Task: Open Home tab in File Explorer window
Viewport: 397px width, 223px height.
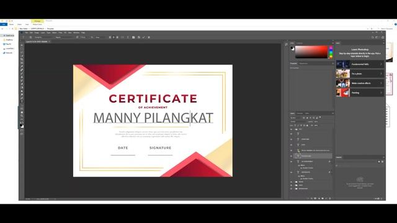Action: 11,25
